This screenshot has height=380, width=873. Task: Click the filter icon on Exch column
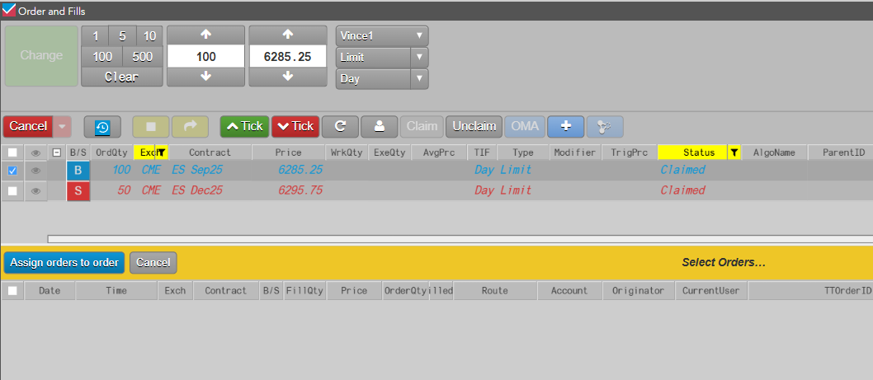pos(162,152)
